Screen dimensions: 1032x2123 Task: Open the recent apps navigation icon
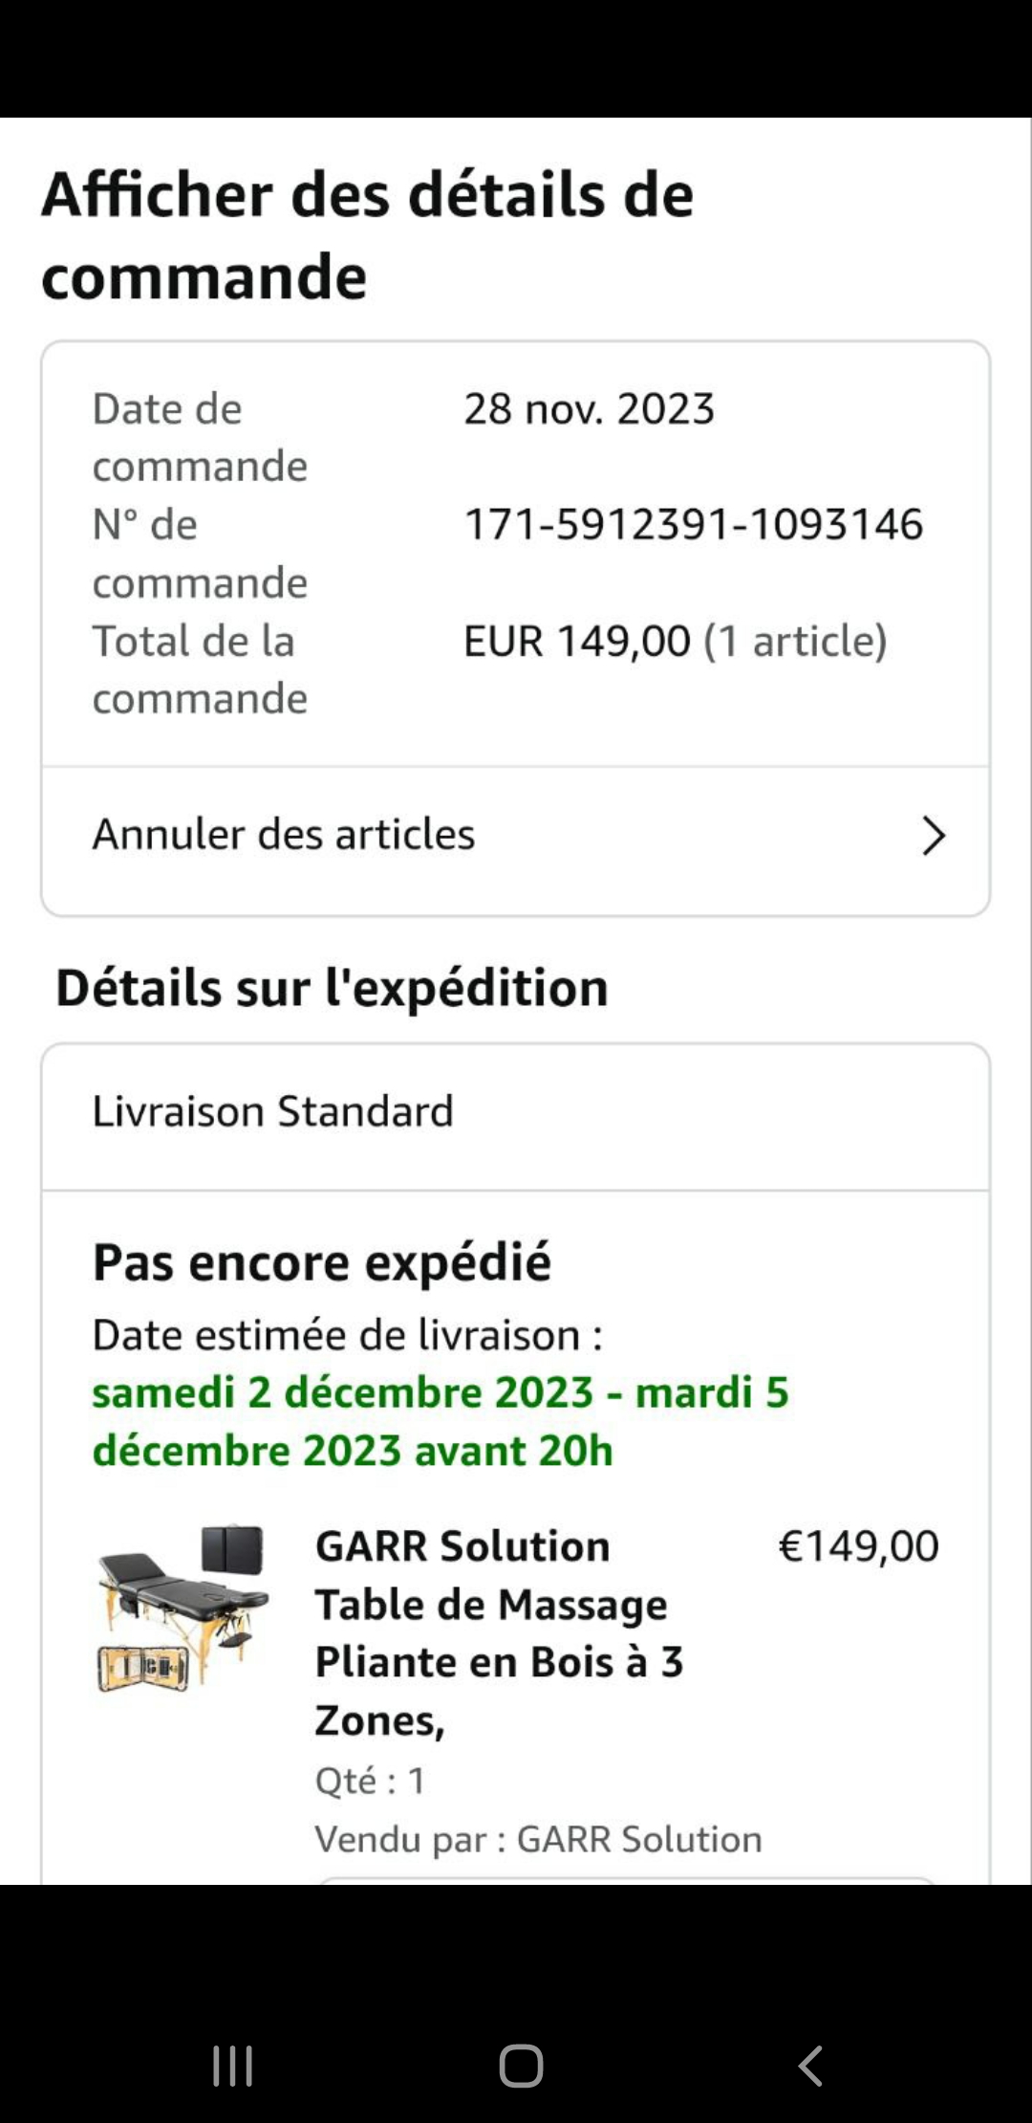pos(232,2066)
